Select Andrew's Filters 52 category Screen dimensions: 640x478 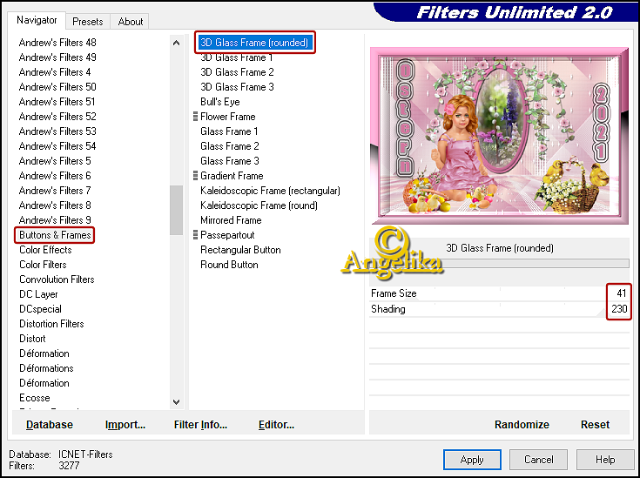(x=57, y=117)
